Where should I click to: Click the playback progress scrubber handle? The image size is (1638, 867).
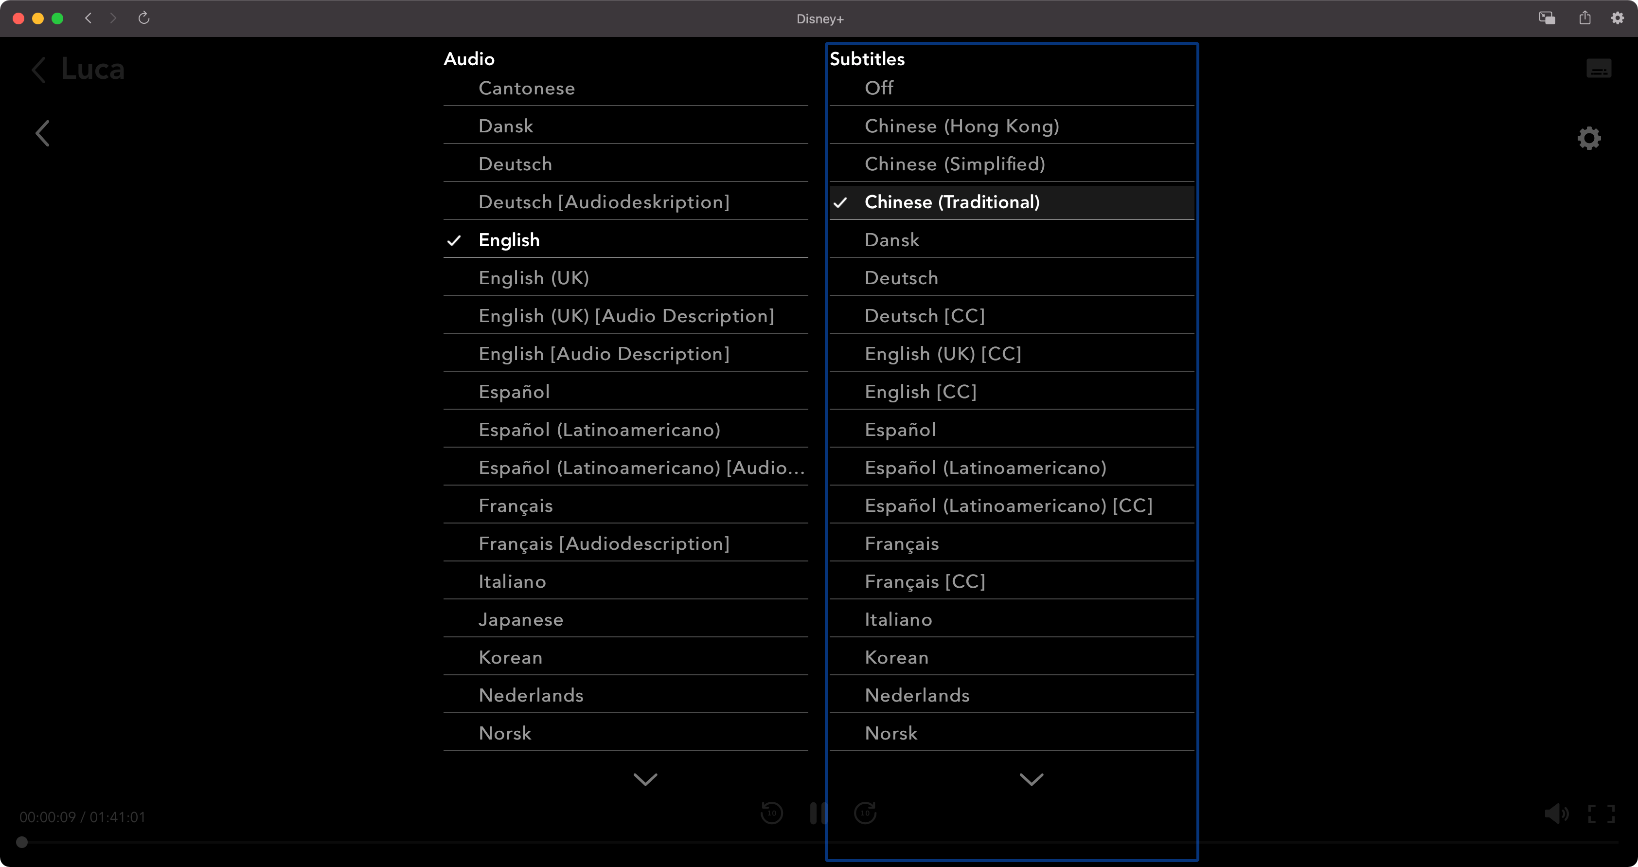tap(21, 842)
